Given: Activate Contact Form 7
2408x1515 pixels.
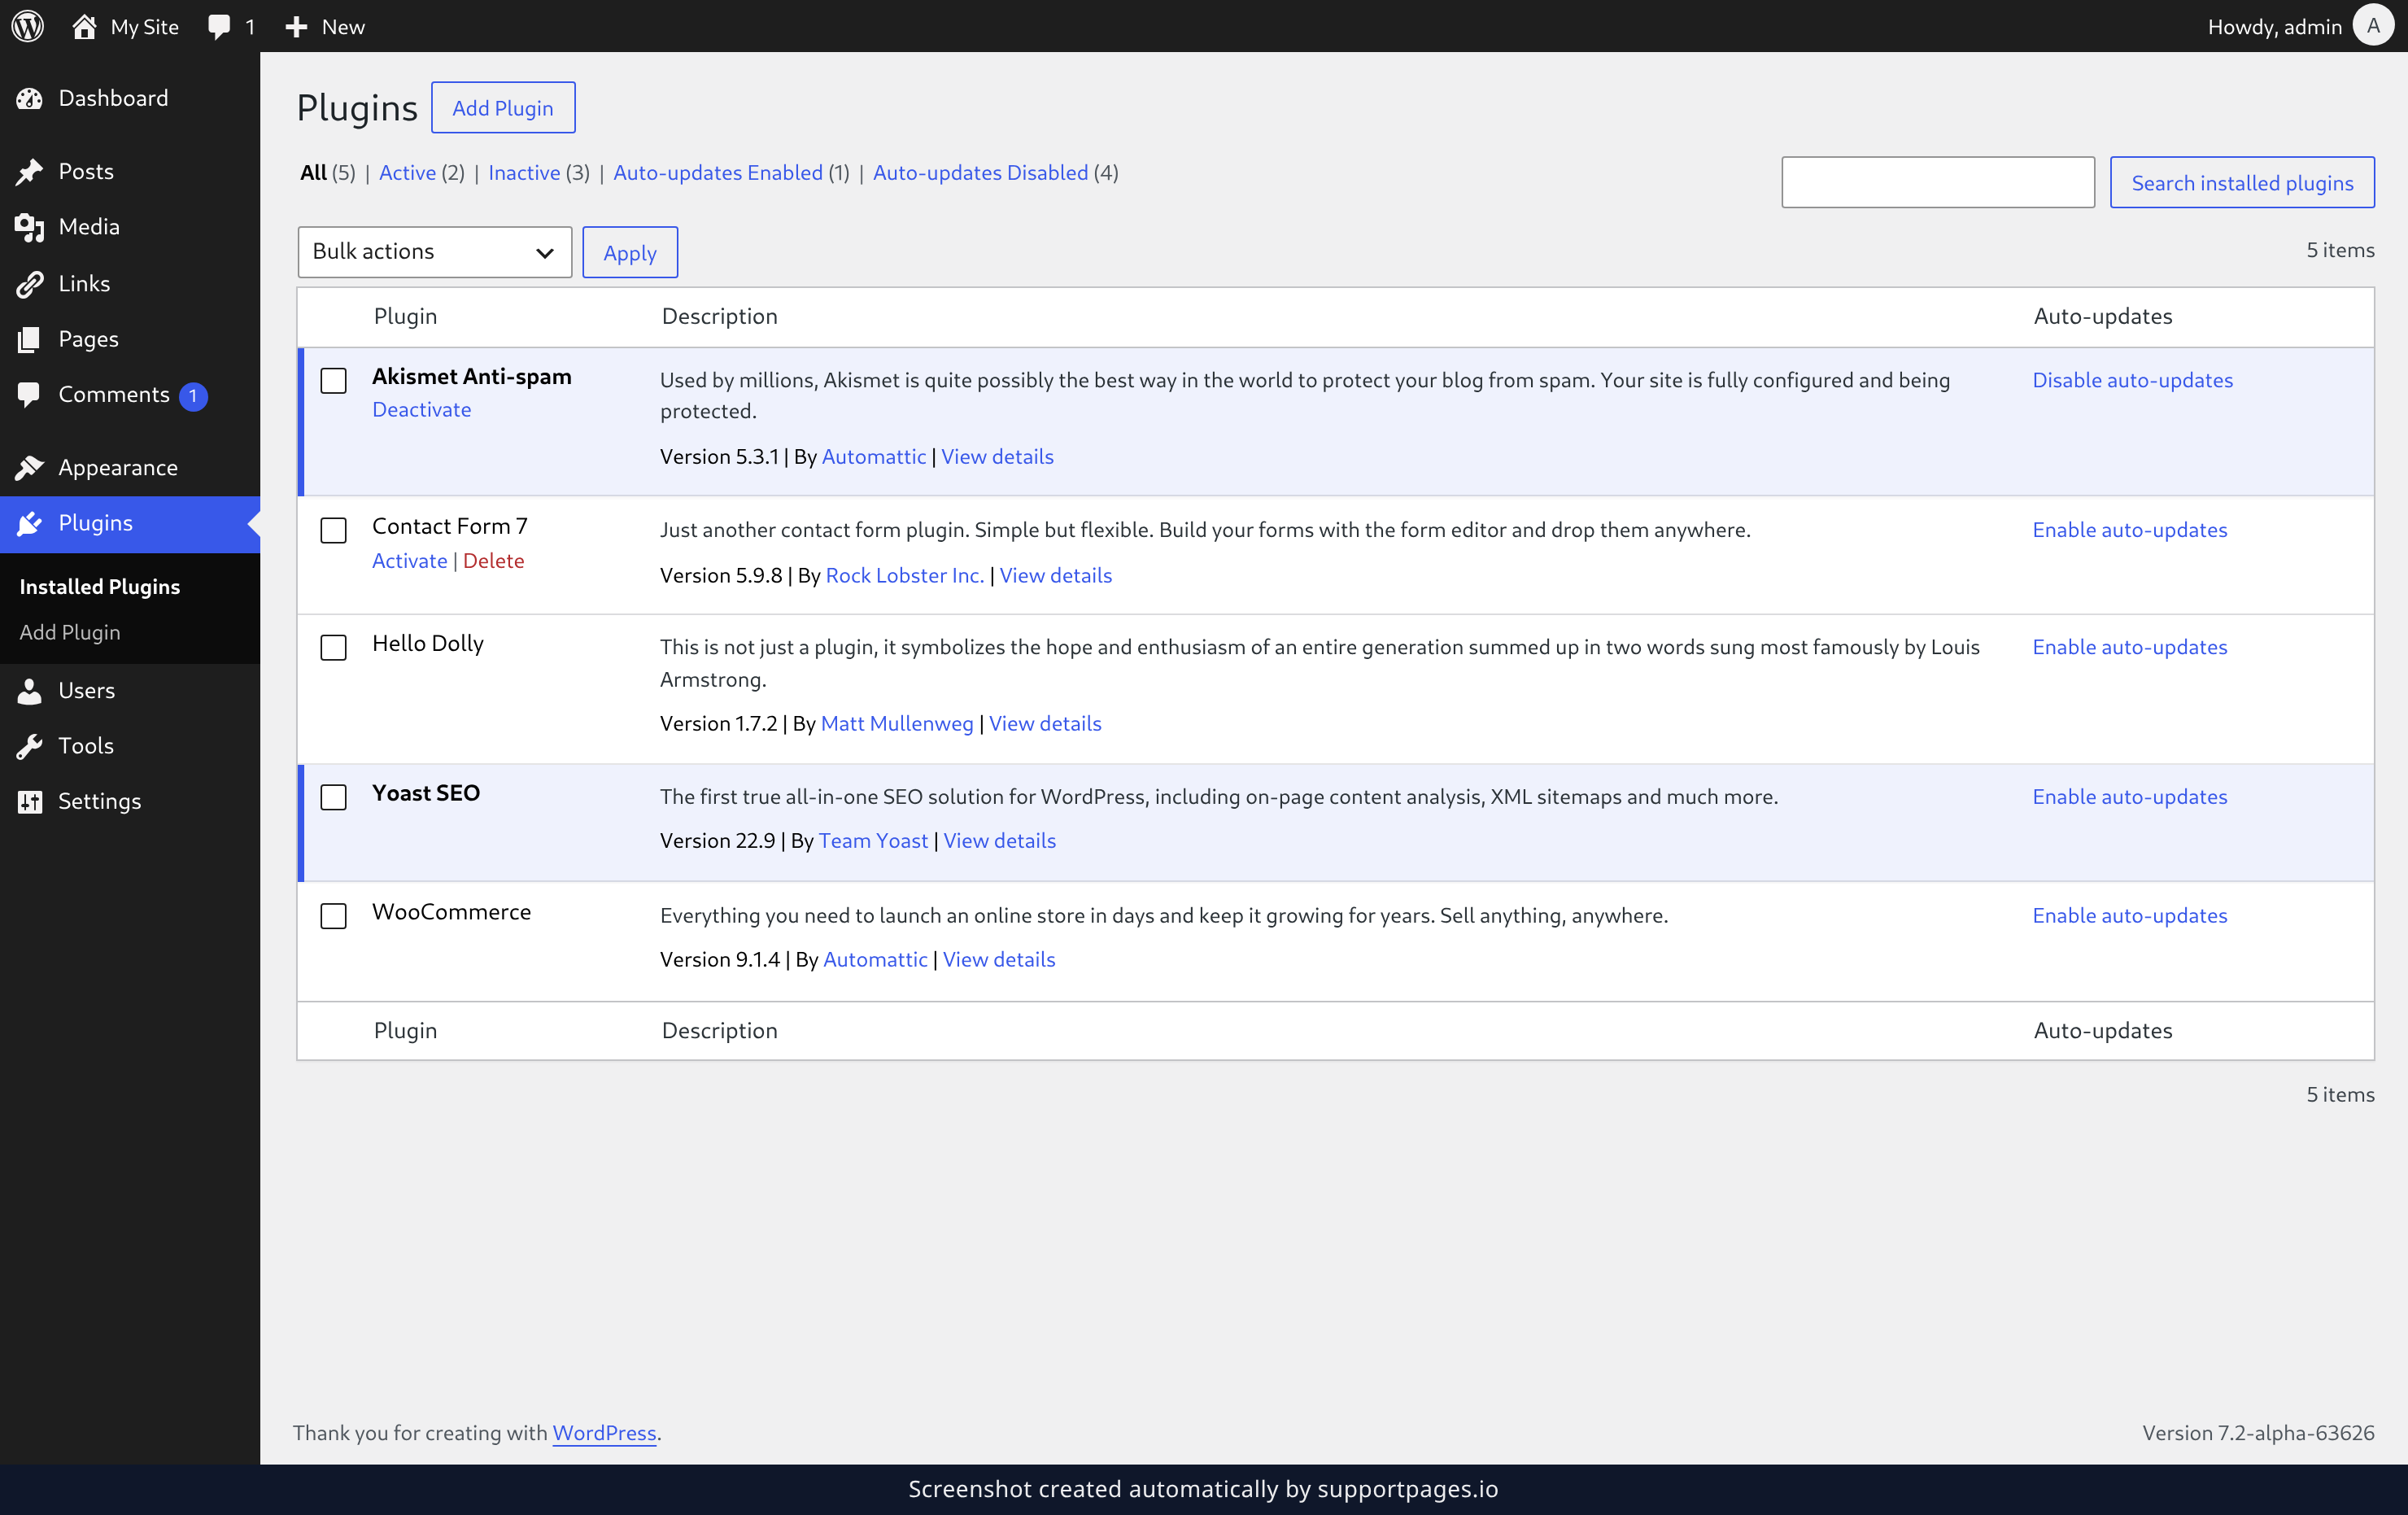Looking at the screenshot, I should 409,561.
